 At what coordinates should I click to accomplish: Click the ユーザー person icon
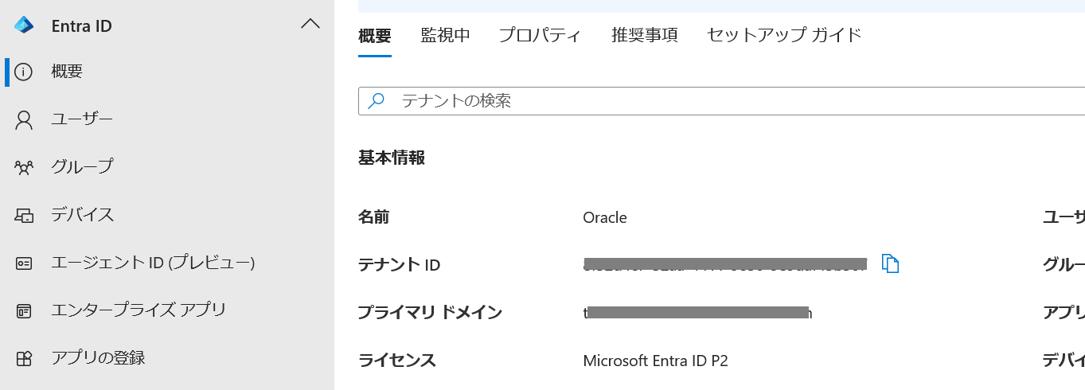(24, 120)
